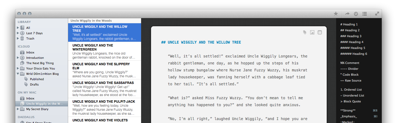Screen dimensions: 397x123
Task: Insert ---- Divider markup
Action: 349,69
